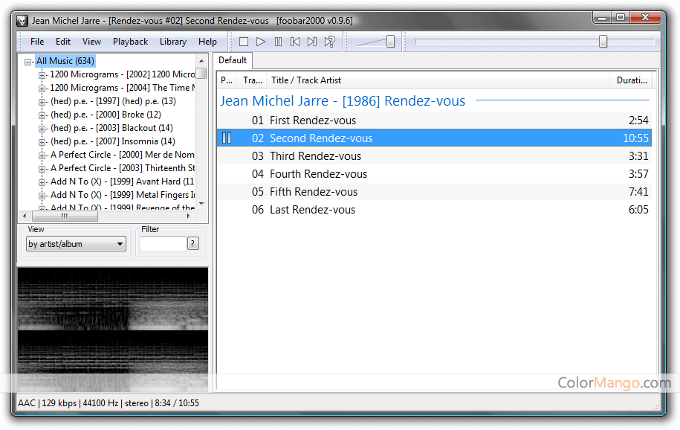Viewport: 680px width, 430px height.
Task: Open the Playback menu
Action: coord(130,42)
